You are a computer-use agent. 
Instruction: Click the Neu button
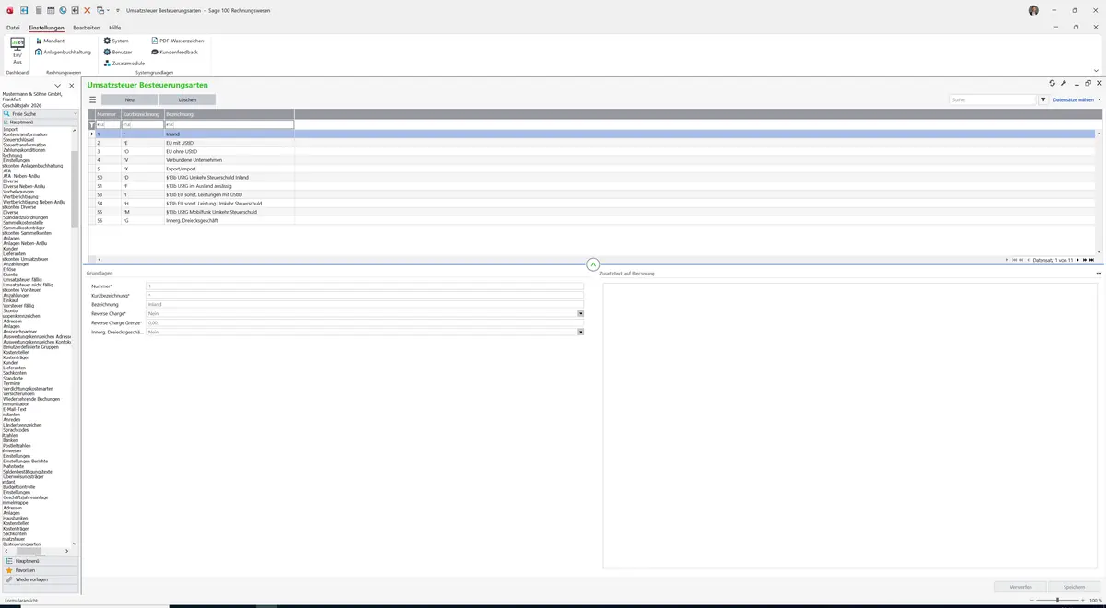(x=129, y=99)
